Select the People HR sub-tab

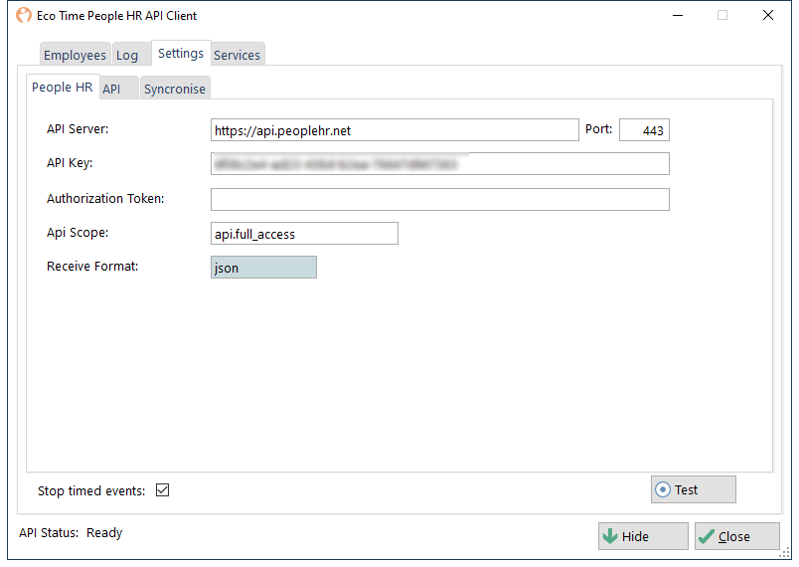tap(63, 87)
